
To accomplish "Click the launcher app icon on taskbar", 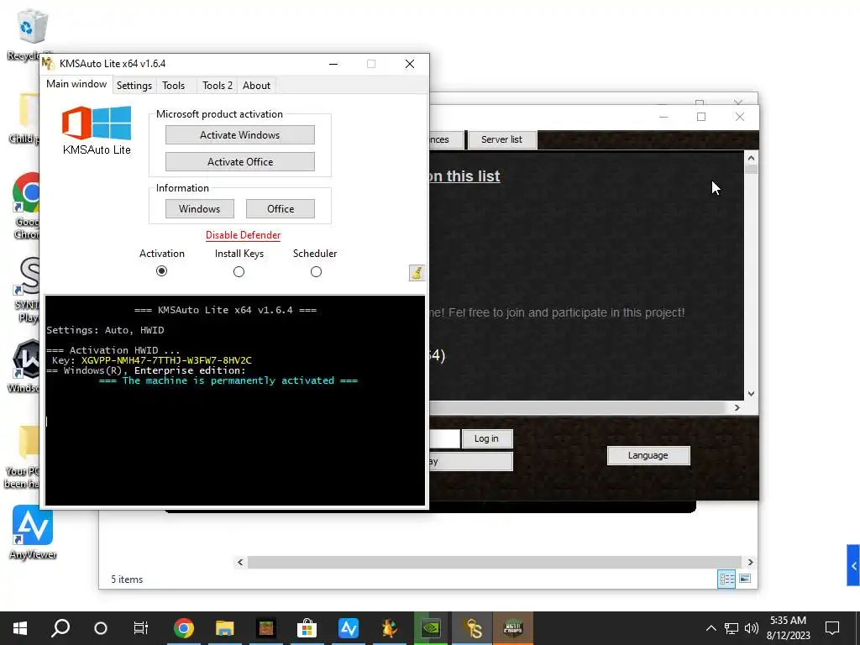I will click(513, 628).
